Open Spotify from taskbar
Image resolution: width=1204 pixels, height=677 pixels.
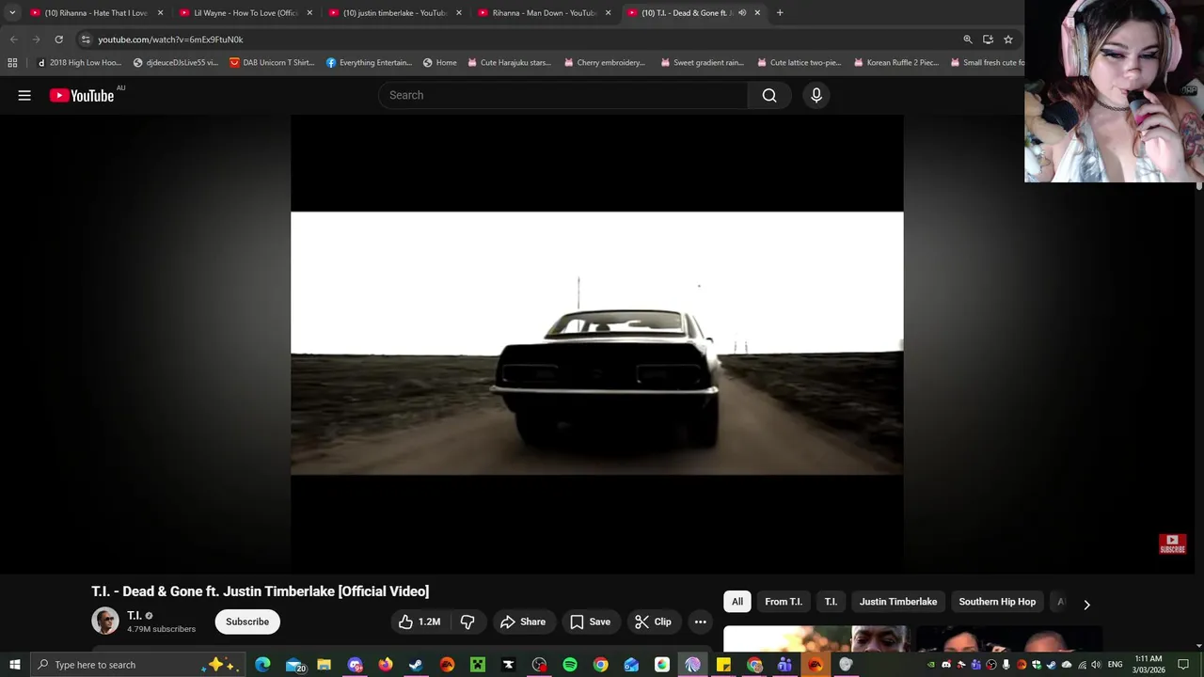[570, 665]
